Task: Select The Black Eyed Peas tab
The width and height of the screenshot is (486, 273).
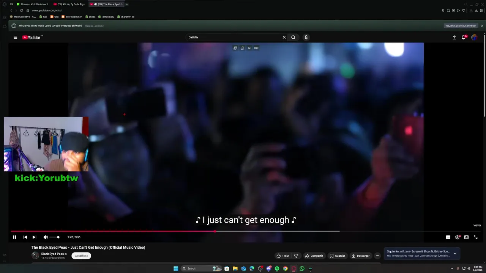Action: [106, 4]
